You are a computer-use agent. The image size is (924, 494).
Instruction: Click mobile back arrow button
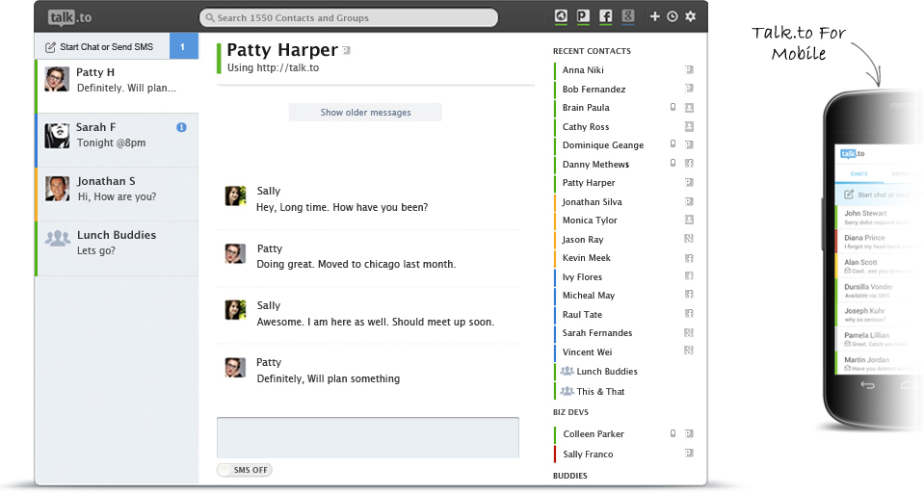[x=867, y=385]
